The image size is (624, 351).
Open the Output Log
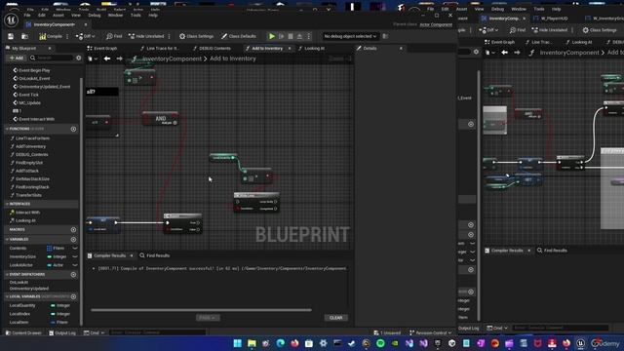pyautogui.click(x=62, y=332)
